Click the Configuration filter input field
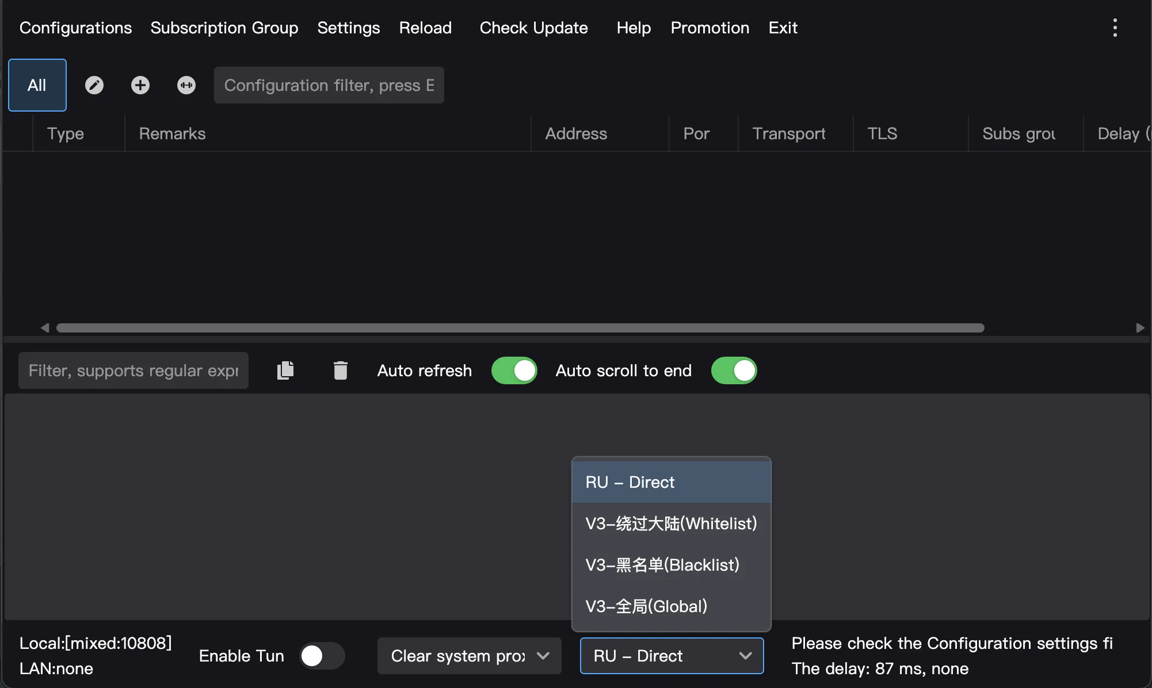 pos(329,85)
